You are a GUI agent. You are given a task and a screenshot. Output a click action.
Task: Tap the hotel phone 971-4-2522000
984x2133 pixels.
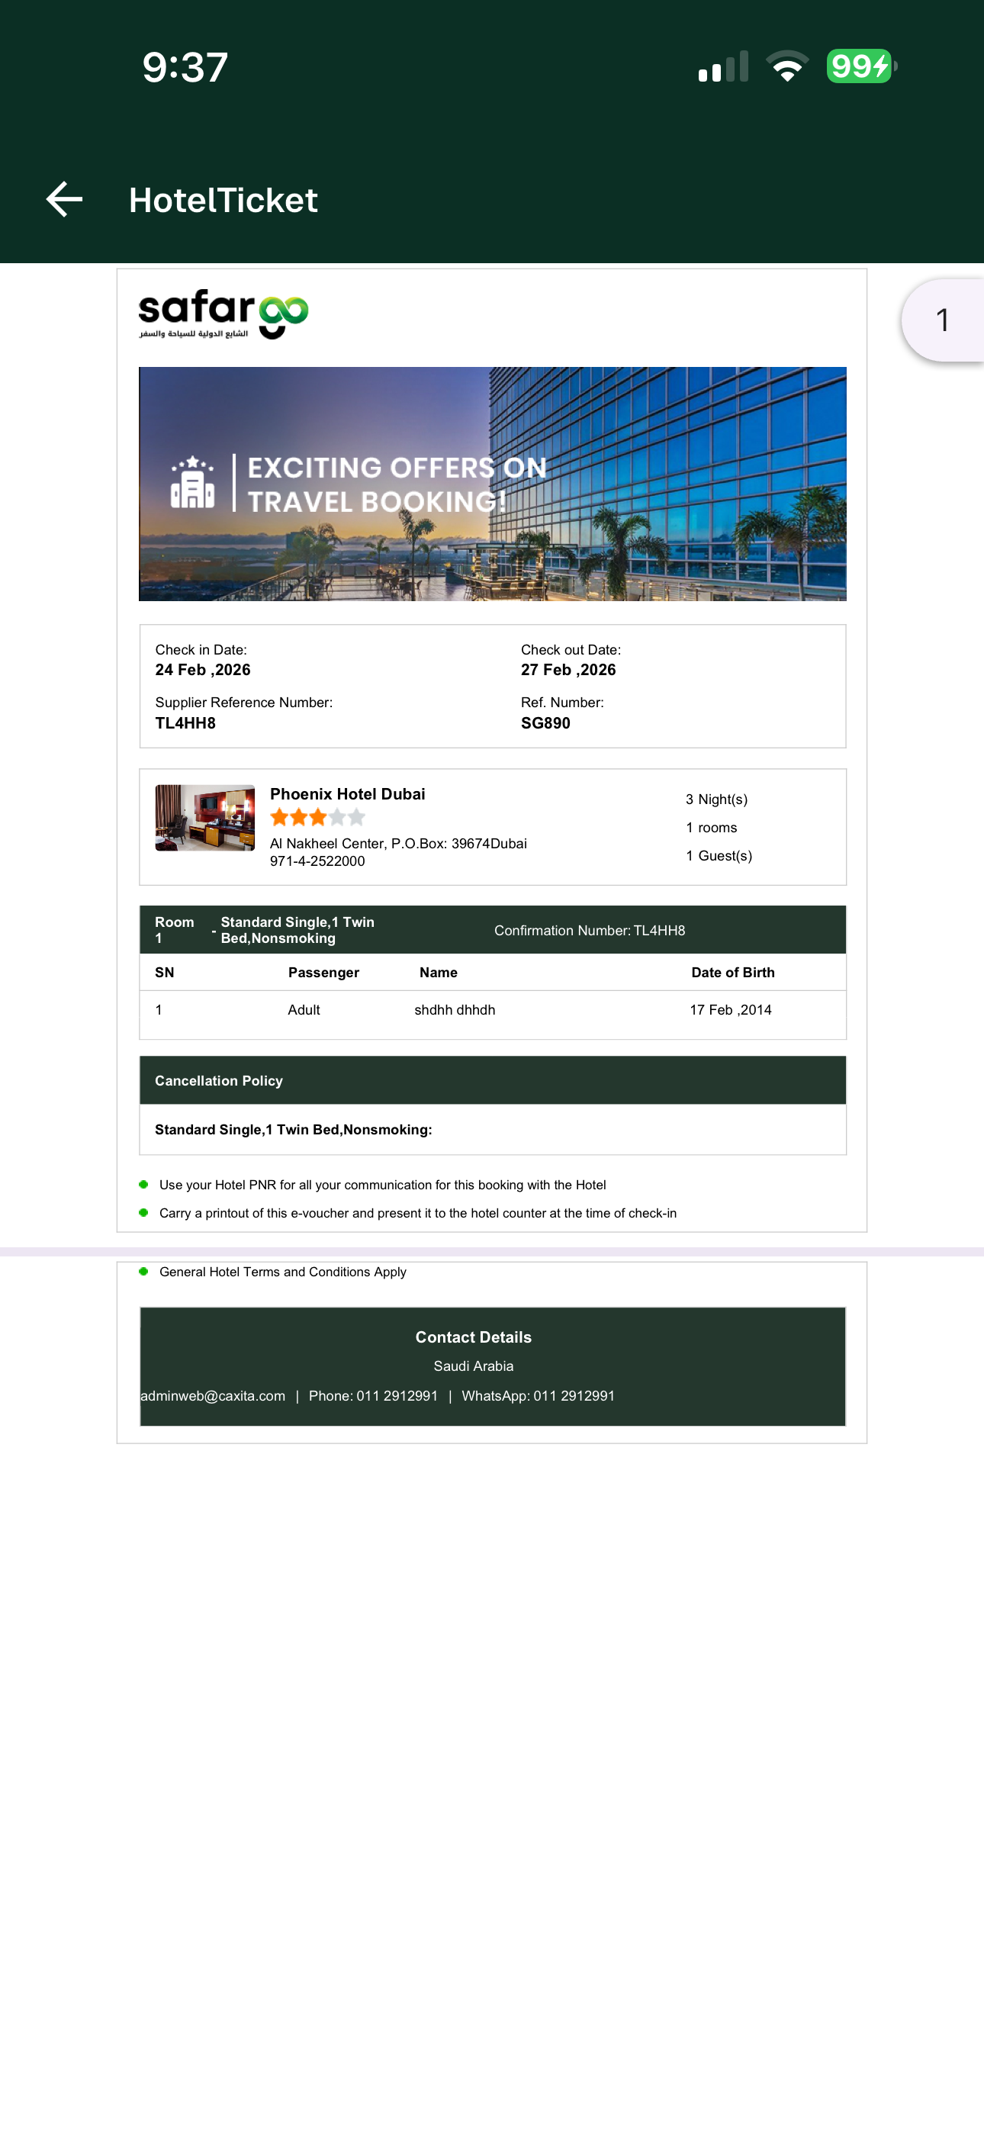pyautogui.click(x=317, y=861)
